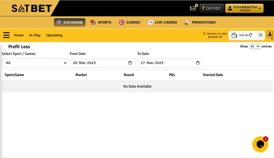Open the Show entries count dropdown
This screenshot has width=274, height=158.
(255, 46)
